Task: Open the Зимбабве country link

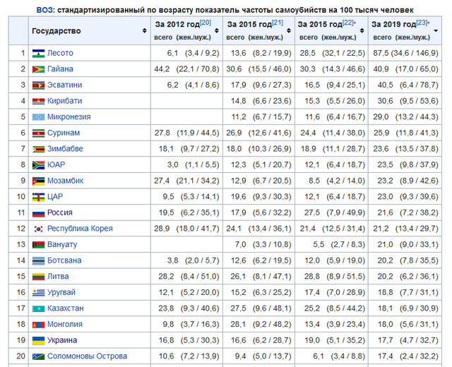Action: (65, 149)
